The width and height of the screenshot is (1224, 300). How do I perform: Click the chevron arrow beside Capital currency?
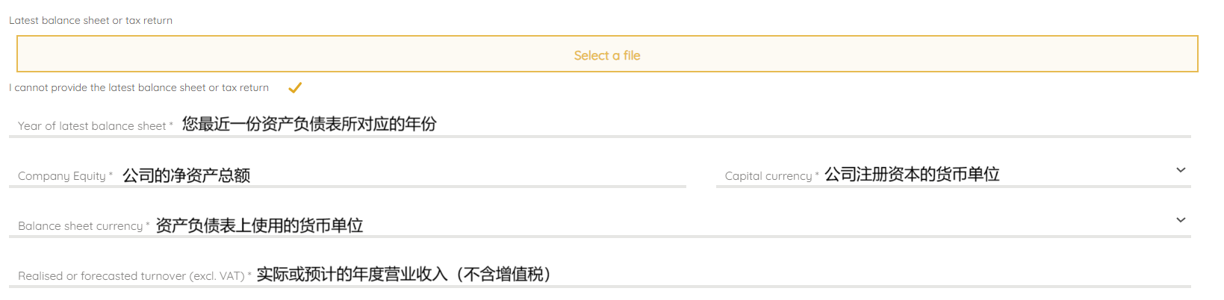tap(1181, 170)
